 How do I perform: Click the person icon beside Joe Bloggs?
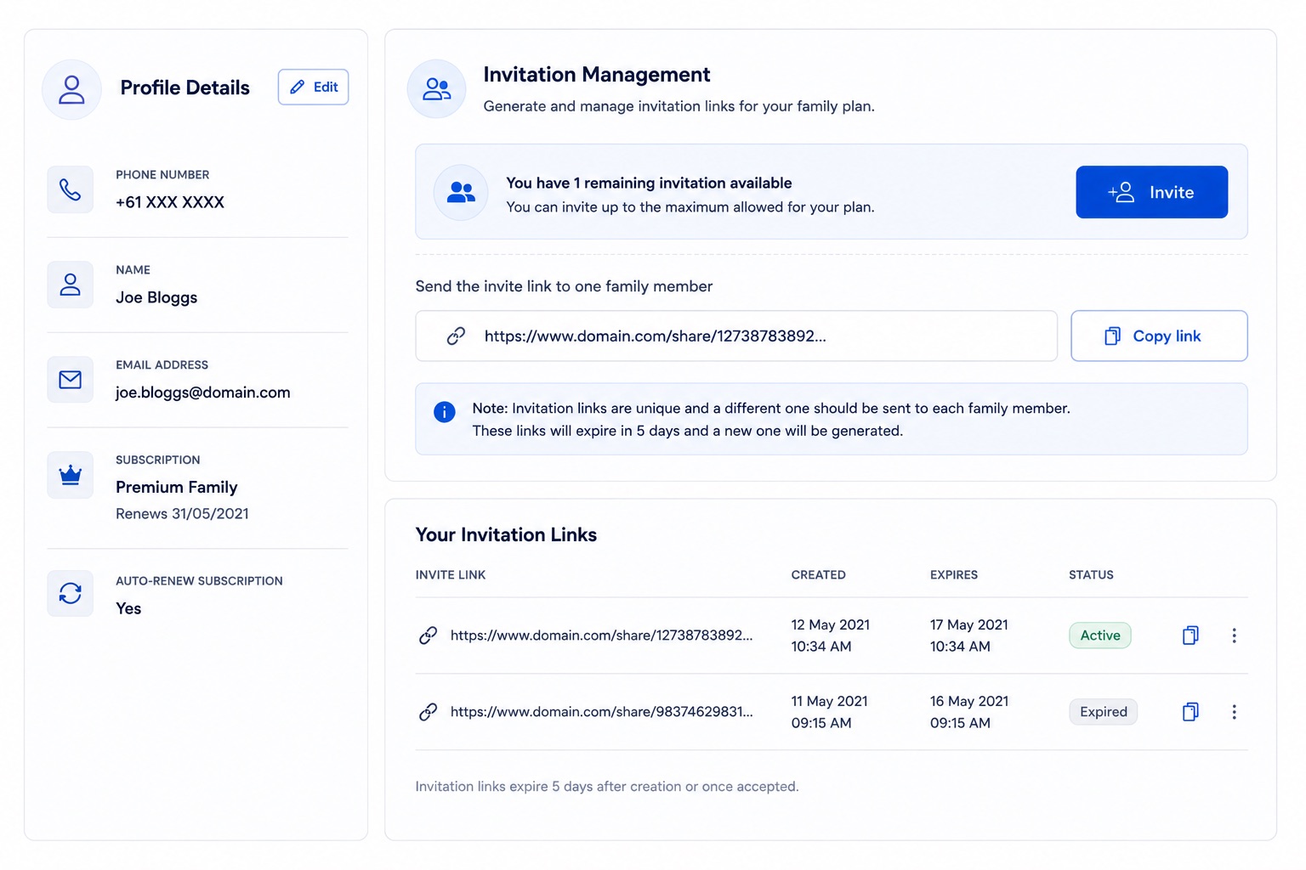[71, 285]
